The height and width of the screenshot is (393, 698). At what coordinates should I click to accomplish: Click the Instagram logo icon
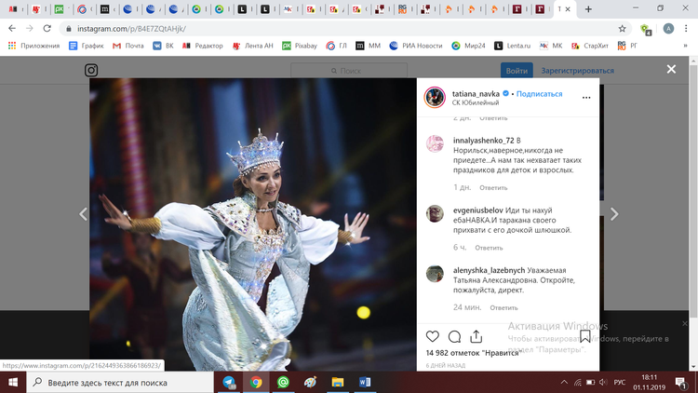(x=91, y=71)
